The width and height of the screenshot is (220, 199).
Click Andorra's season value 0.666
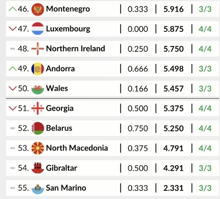point(138,69)
